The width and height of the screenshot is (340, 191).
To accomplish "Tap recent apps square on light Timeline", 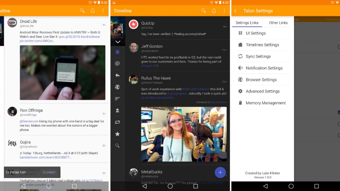I will pos(74,186).
